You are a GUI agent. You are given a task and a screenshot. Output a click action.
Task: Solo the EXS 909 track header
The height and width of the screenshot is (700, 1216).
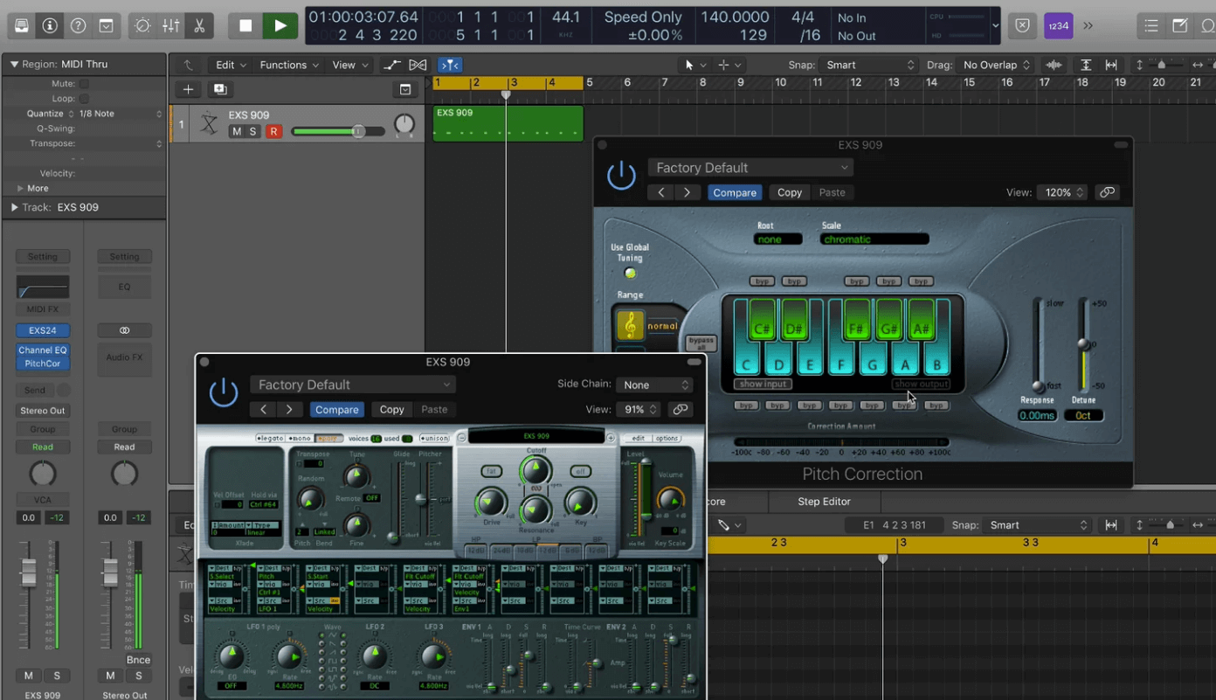point(253,131)
